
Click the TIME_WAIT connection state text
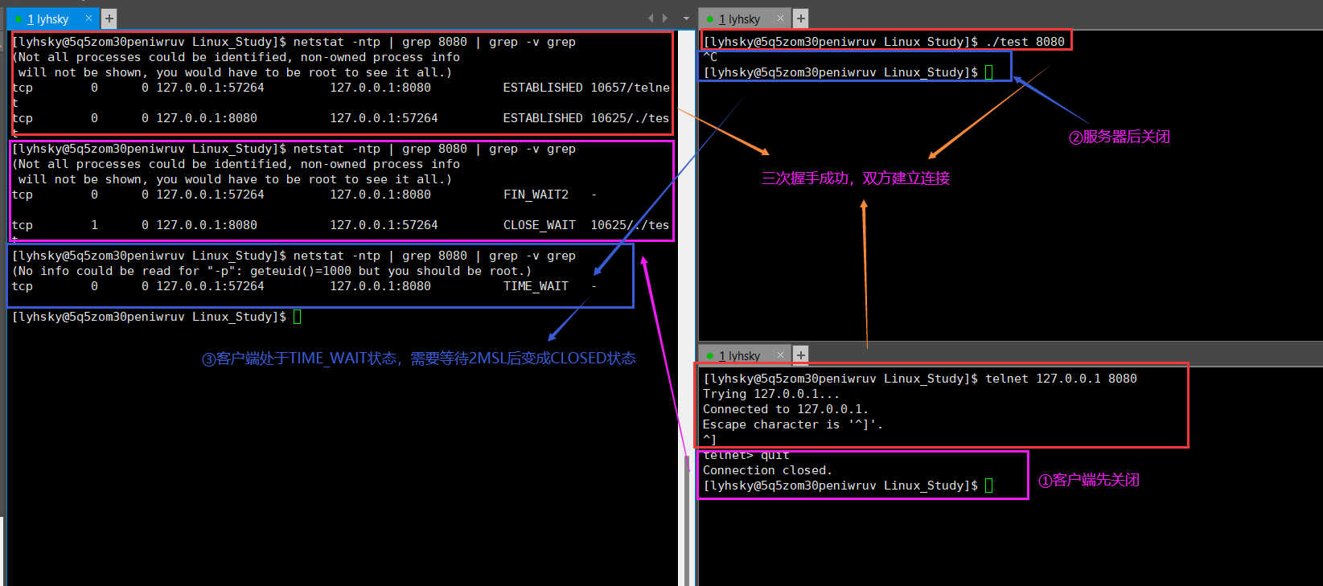coord(536,286)
